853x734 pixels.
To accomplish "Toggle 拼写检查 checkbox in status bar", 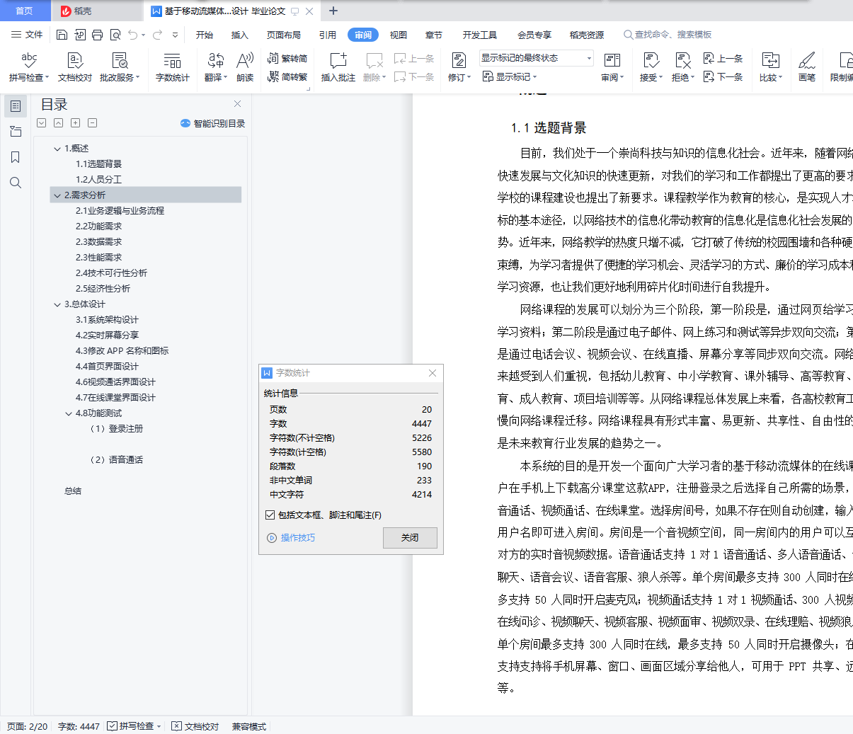I will pos(112,726).
